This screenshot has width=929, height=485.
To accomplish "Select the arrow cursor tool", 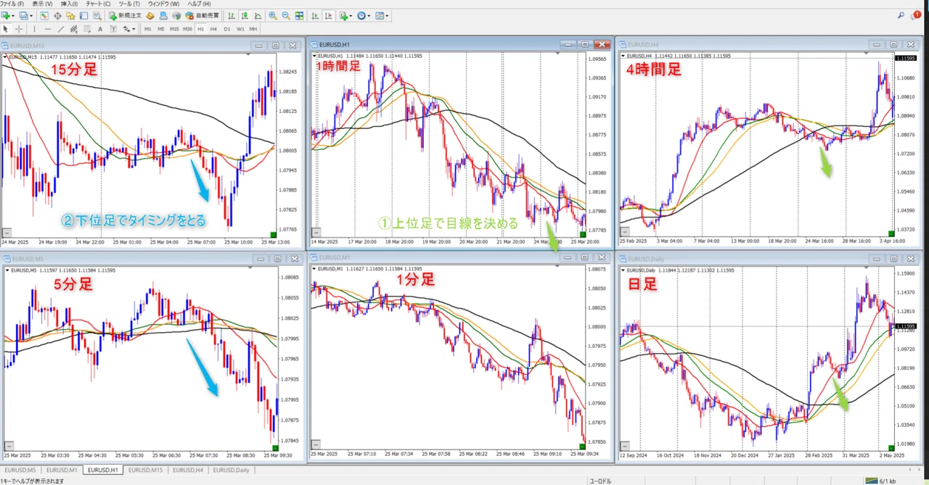I will [x=6, y=29].
